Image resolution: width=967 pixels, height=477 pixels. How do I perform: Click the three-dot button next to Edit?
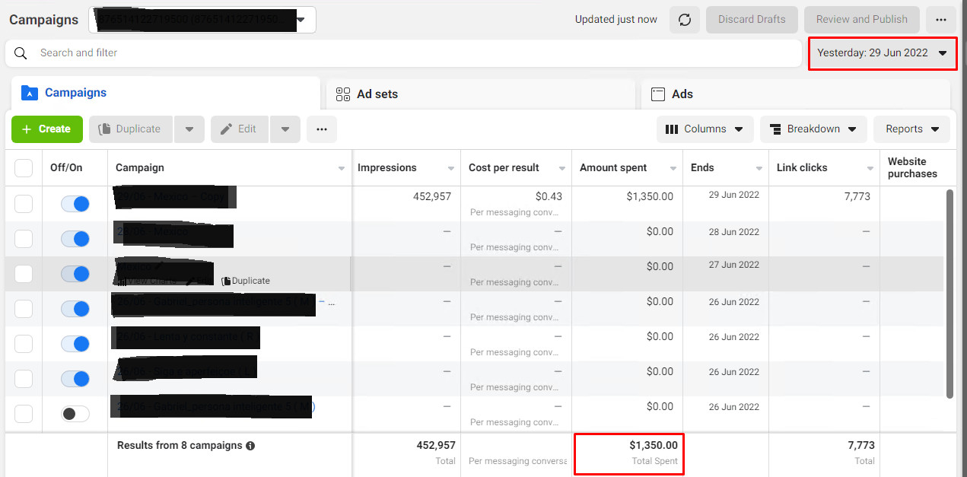coord(322,129)
